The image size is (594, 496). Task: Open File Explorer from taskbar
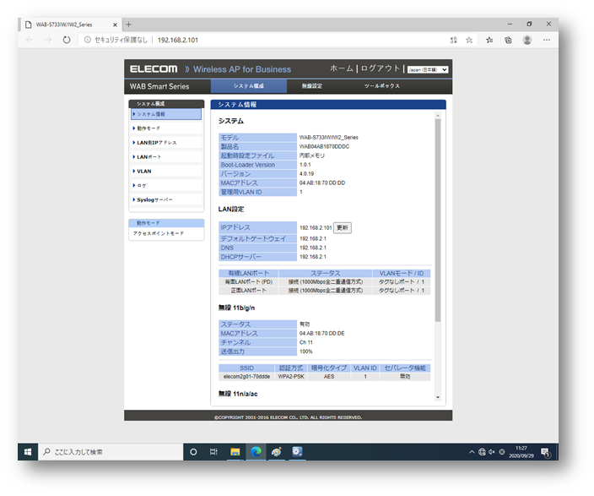235,451
